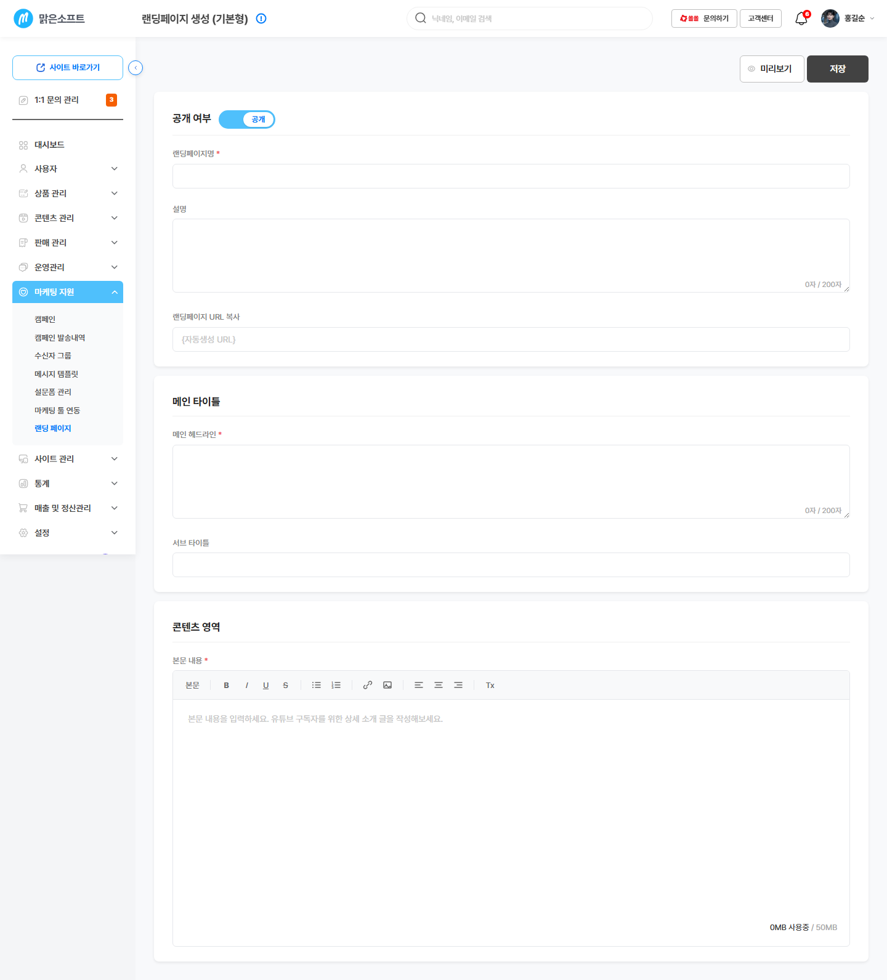This screenshot has height=980, width=887.
Task: Clear formatting with the Tx icon
Action: click(490, 685)
